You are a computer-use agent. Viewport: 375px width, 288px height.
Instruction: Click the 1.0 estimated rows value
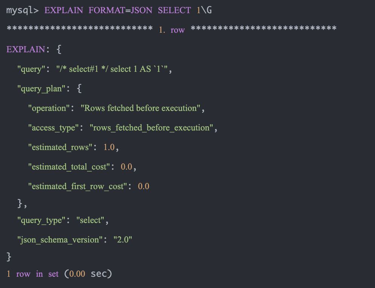pos(109,147)
